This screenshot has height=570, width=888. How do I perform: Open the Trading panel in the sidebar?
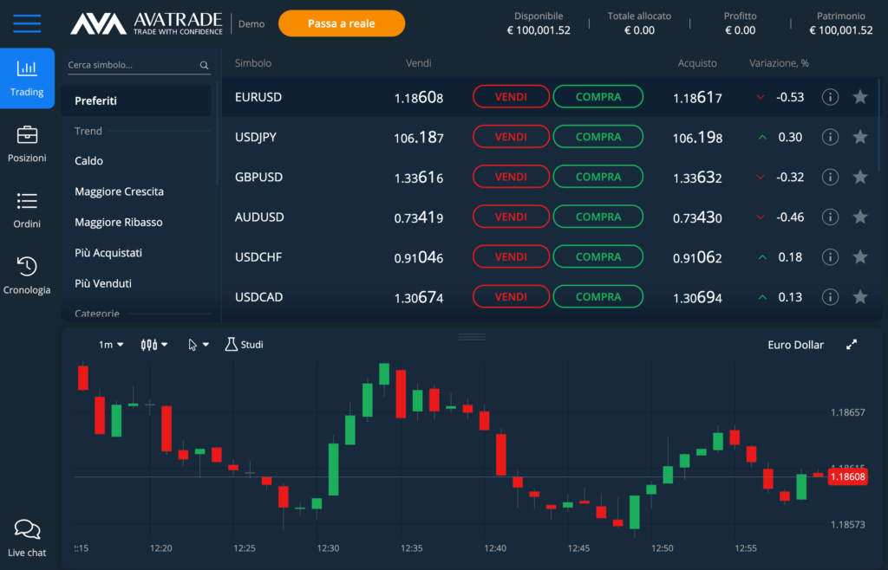coord(27,78)
